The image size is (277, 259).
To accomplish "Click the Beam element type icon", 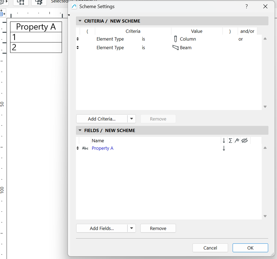I will click(176, 48).
